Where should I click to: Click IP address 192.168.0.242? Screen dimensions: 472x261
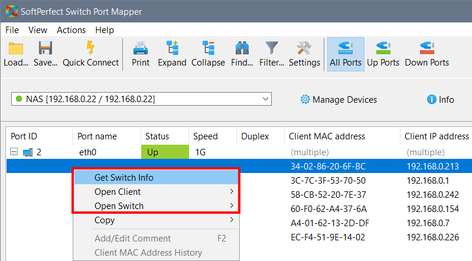433,195
